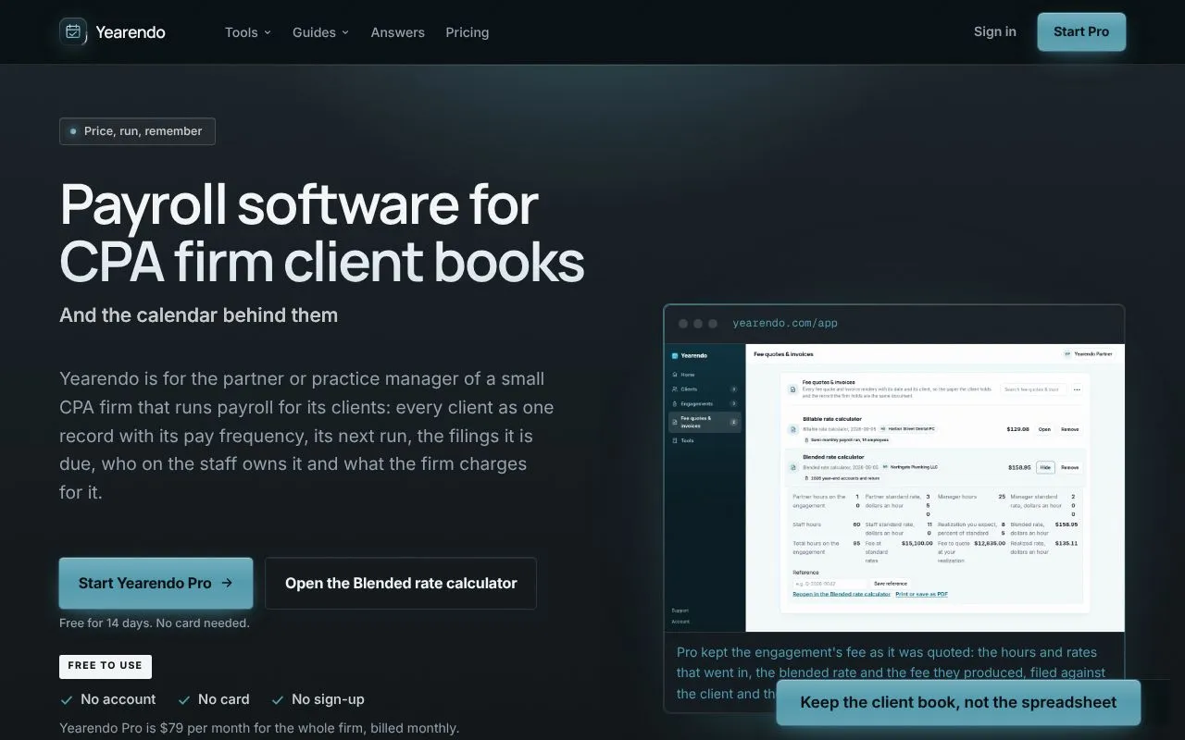Click the Start Yearendo Pro button
The width and height of the screenshot is (1185, 740).
click(x=156, y=583)
